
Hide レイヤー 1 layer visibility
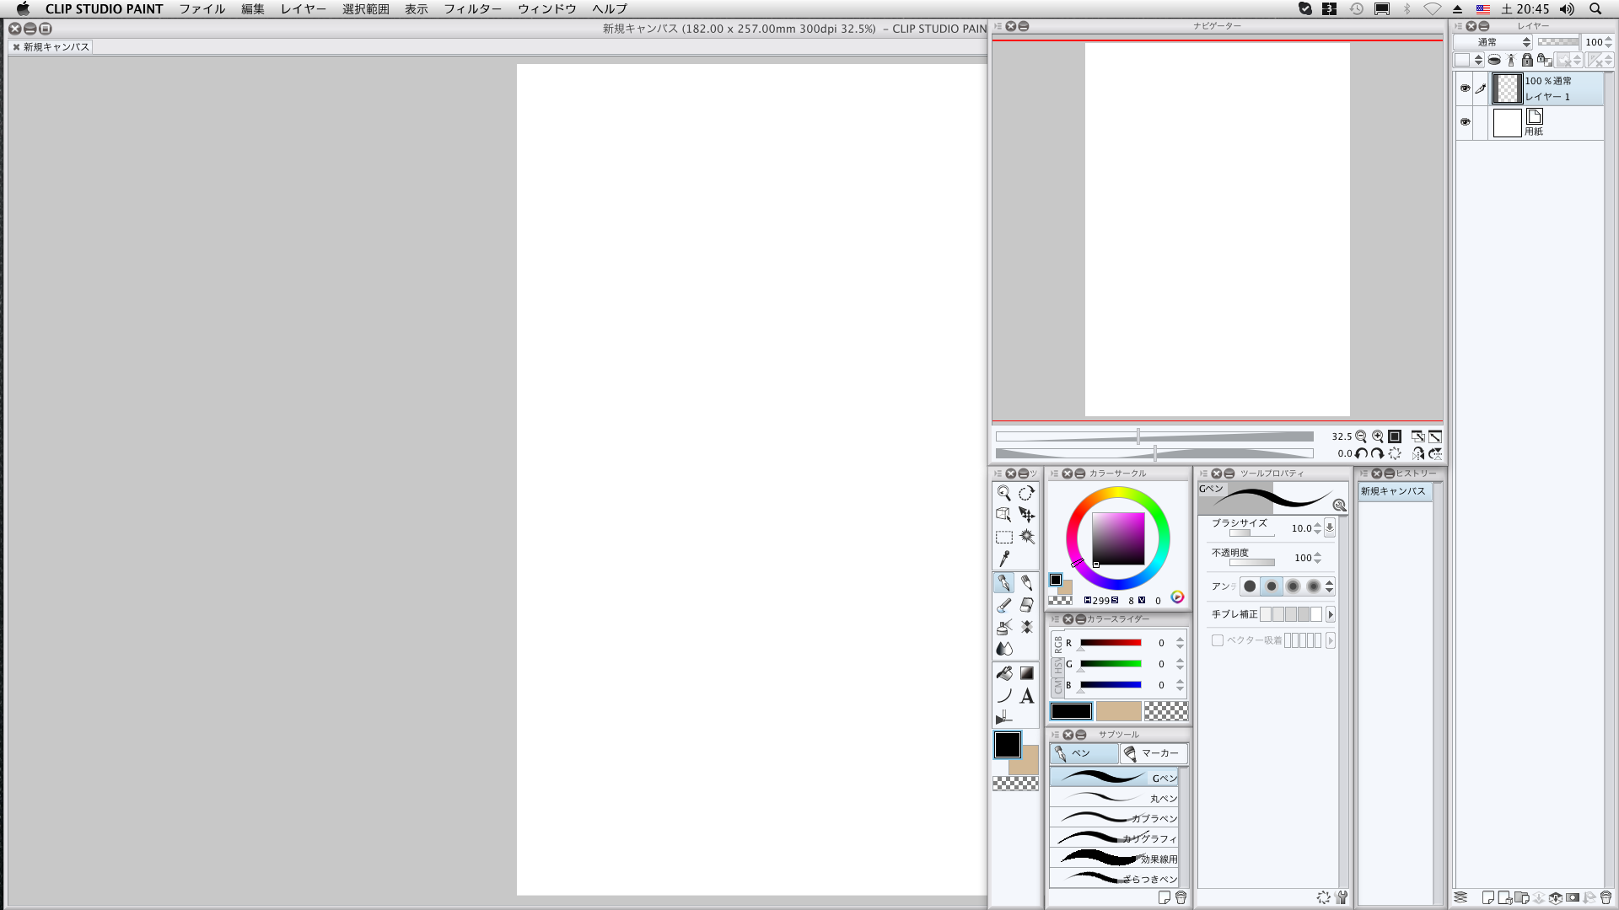point(1465,88)
